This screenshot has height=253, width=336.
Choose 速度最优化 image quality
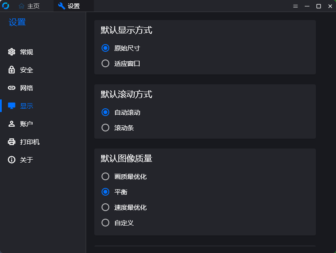pyautogui.click(x=105, y=208)
